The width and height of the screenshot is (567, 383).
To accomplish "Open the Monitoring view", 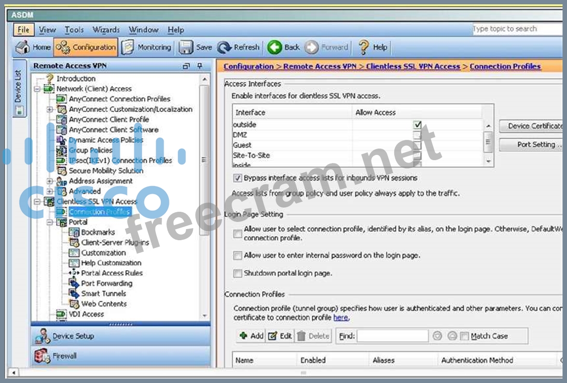I will 128,47.
